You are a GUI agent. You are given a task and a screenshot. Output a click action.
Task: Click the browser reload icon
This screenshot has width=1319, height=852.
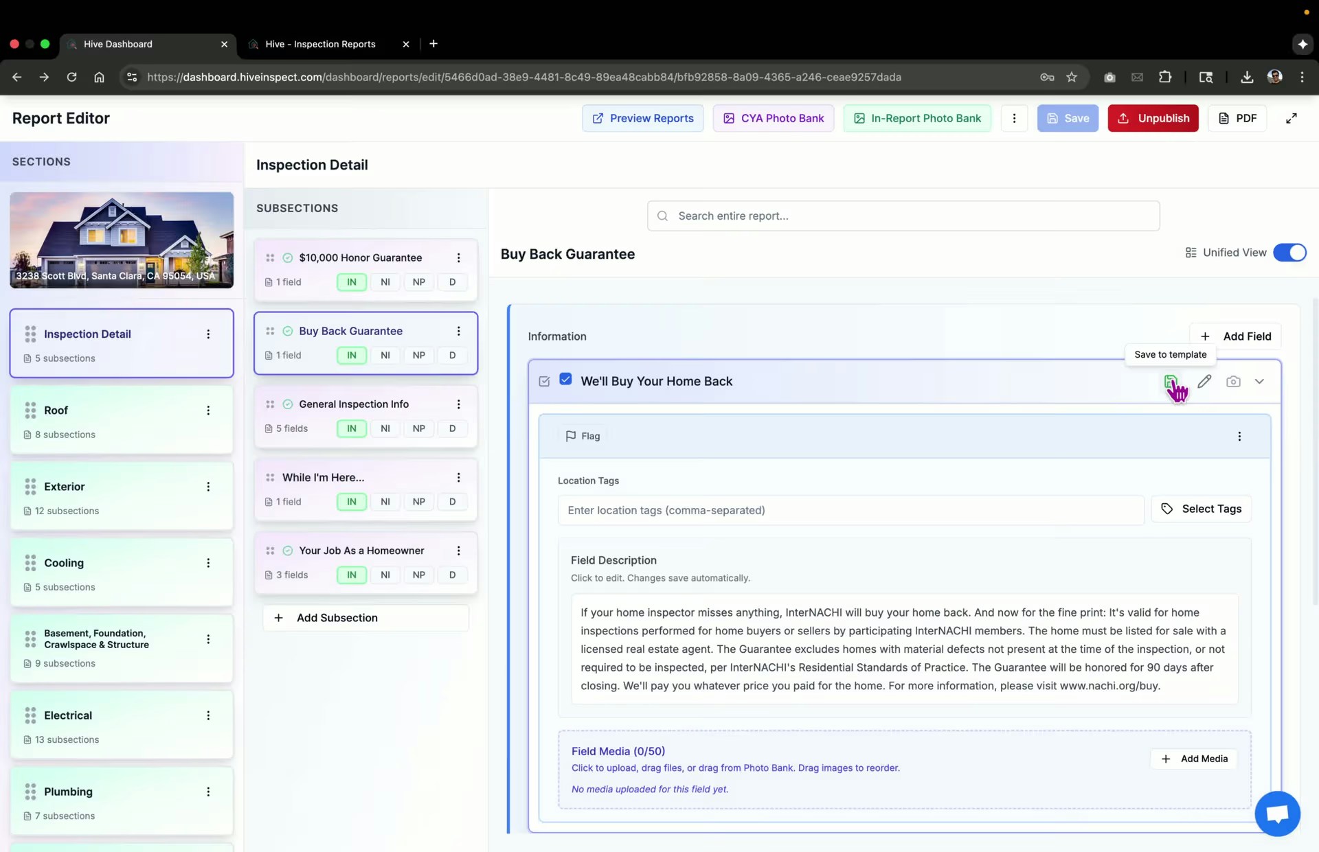point(71,77)
